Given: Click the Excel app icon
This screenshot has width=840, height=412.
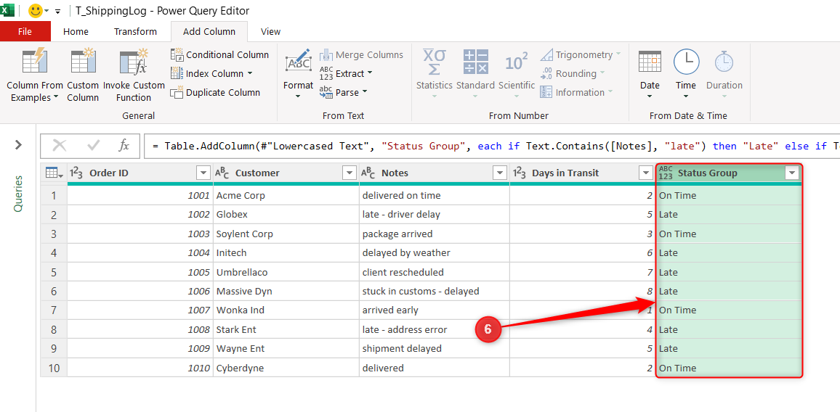Looking at the screenshot, I should coord(7,10).
